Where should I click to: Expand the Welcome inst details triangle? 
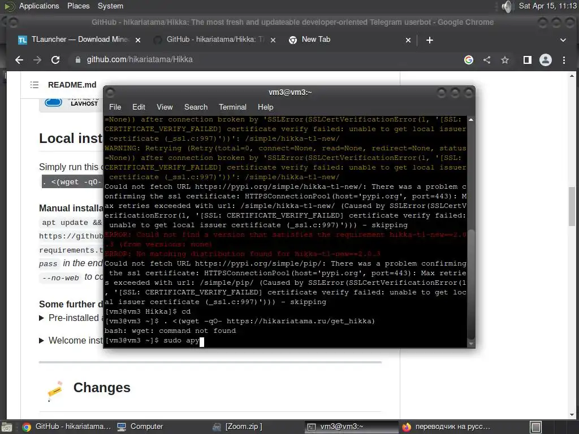point(41,341)
